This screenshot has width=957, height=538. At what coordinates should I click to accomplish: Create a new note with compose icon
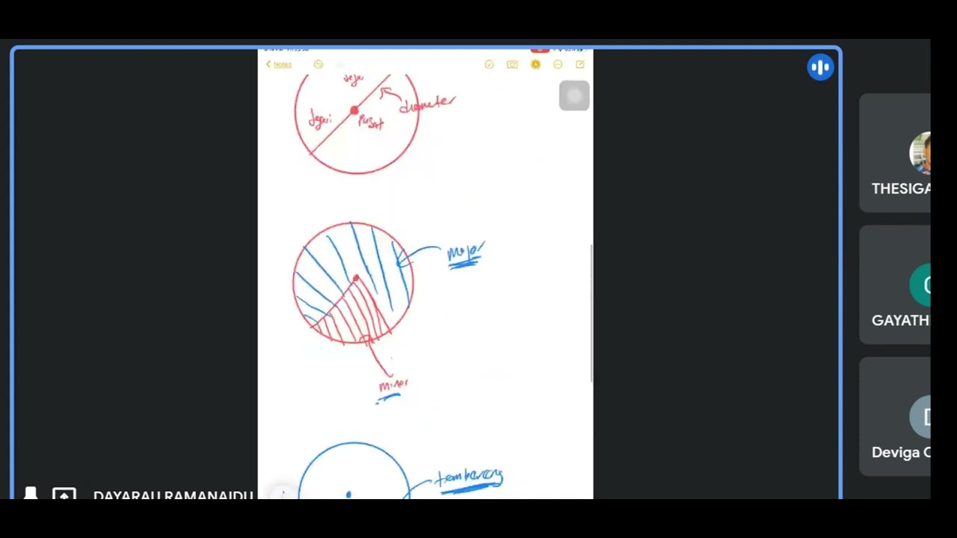click(580, 64)
